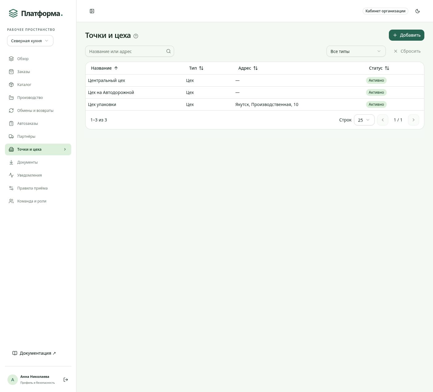Sort by the Статус column
This screenshot has width=433, height=392.
tap(379, 68)
